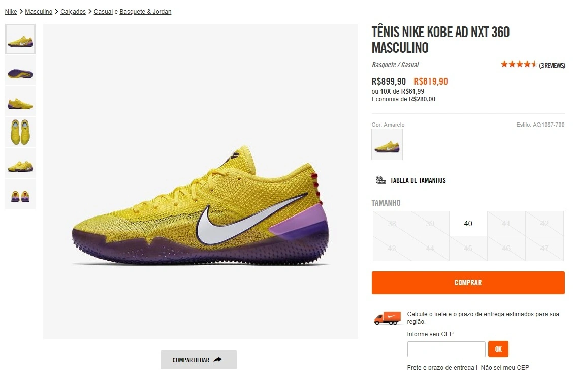573x370 pixels.
Task: Expand the Casual breadcrumb category
Action: click(103, 11)
